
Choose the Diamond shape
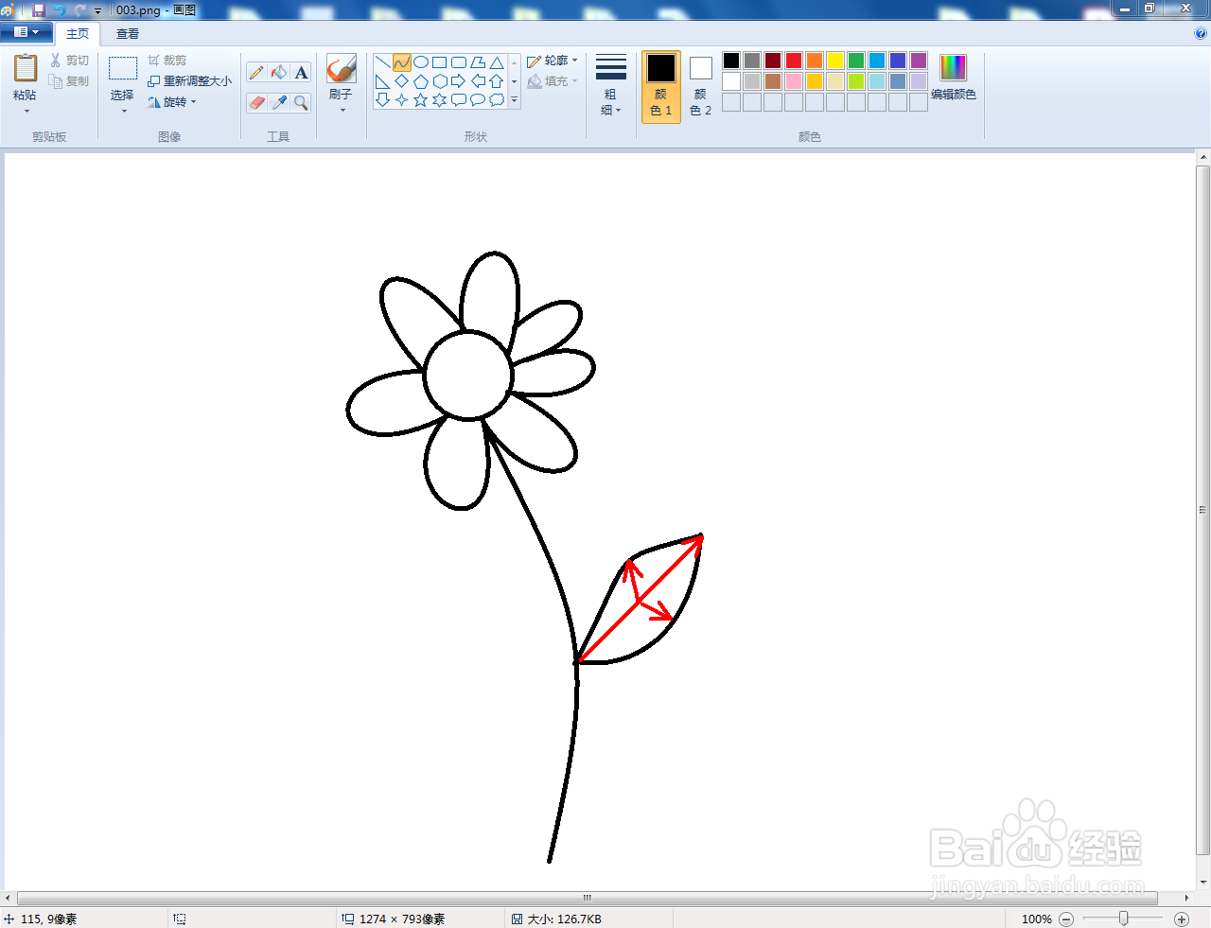[x=402, y=81]
